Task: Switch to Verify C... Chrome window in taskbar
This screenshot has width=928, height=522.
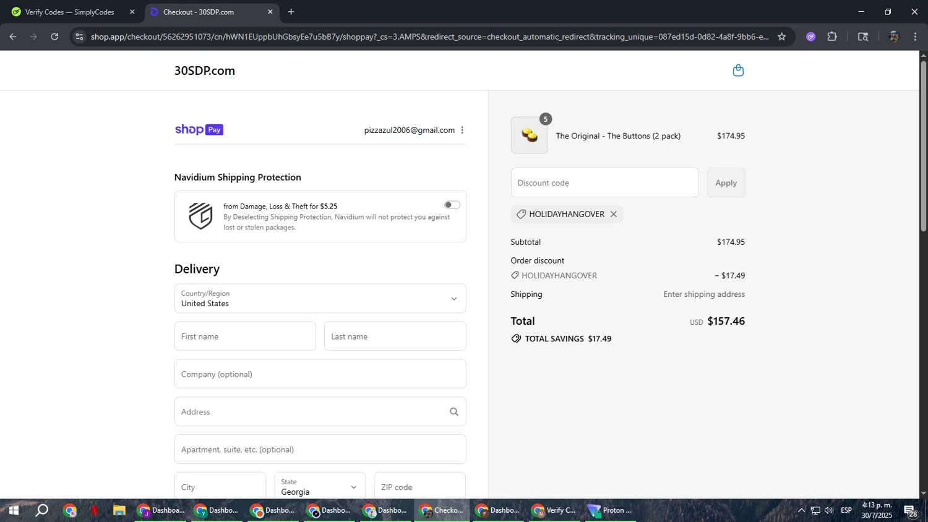Action: coord(554,510)
